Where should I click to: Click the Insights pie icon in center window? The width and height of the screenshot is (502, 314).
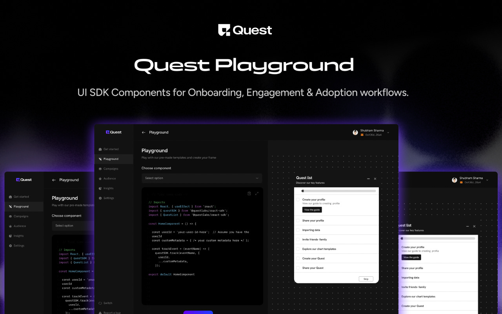[x=100, y=188]
